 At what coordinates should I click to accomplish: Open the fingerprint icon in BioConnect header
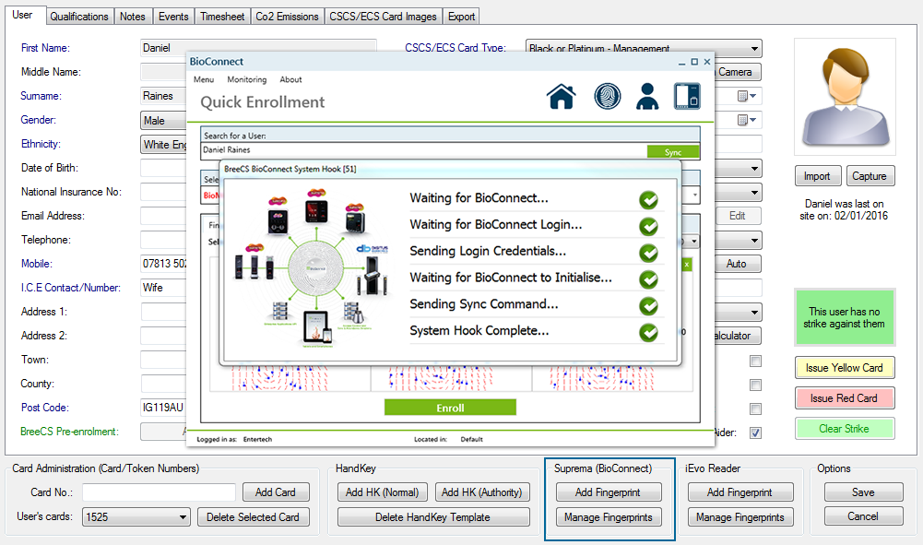(607, 97)
